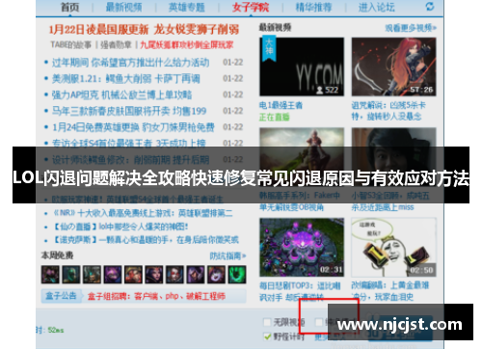Open headline 1月22日凌晨国服更新
This screenshot has width=482, height=349.
pos(98,30)
